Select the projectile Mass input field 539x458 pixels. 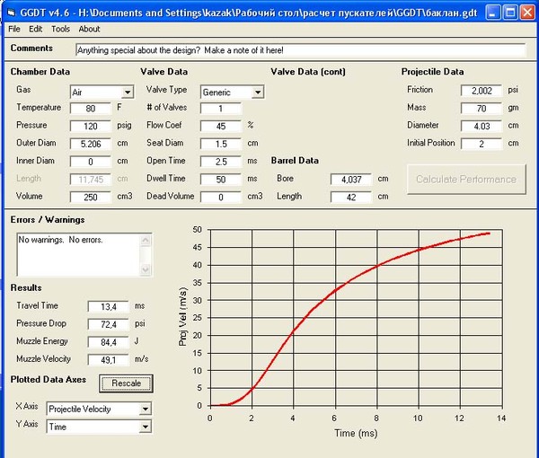tap(482, 109)
